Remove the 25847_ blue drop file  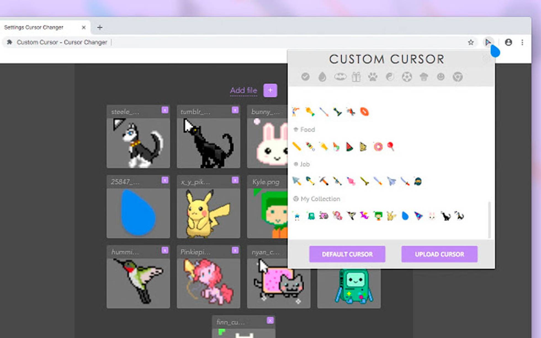[165, 180]
